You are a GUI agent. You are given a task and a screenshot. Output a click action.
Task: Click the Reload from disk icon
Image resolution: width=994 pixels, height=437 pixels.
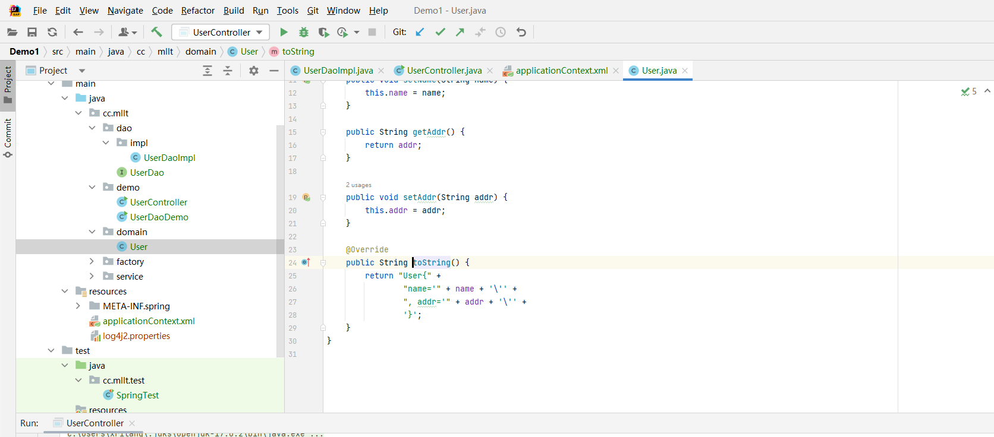coord(52,32)
